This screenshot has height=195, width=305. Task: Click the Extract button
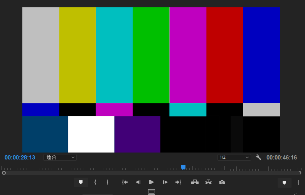coord(208,182)
